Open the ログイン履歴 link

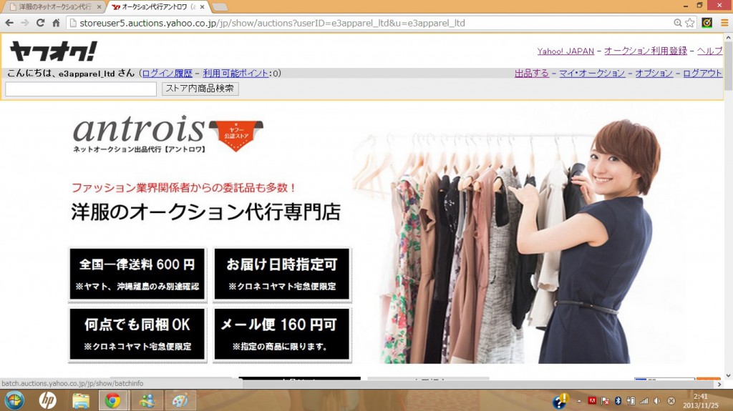[167, 74]
